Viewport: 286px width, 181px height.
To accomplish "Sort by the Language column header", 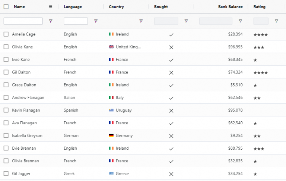I will [x=73, y=7].
